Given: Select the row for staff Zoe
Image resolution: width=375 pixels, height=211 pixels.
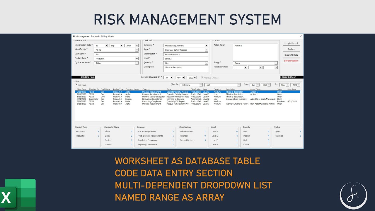Looking at the screenshot, I should (x=187, y=104).
